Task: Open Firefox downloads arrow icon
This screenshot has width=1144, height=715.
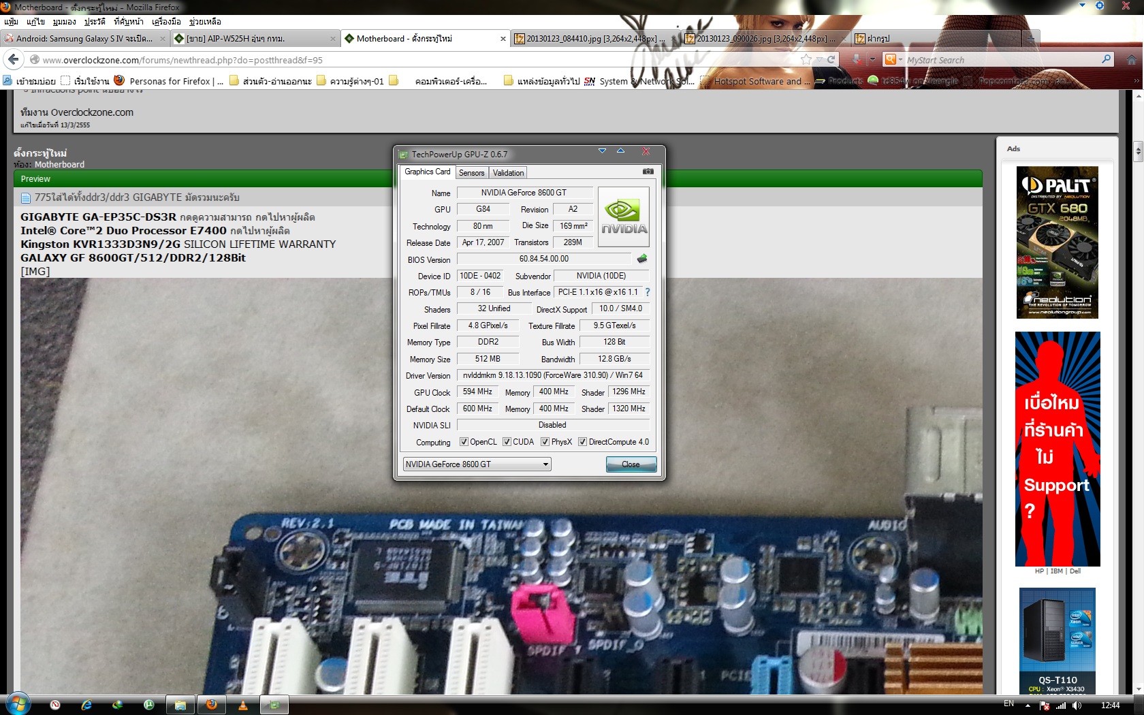Action: pos(857,60)
